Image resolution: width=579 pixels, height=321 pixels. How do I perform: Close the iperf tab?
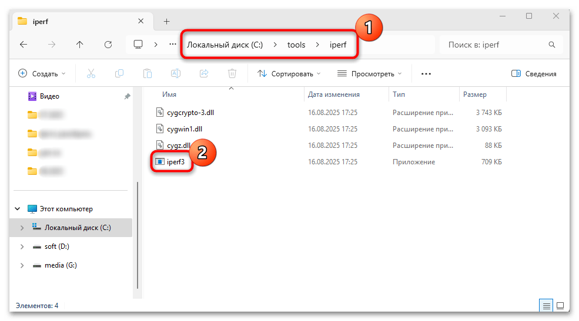pyautogui.click(x=140, y=21)
